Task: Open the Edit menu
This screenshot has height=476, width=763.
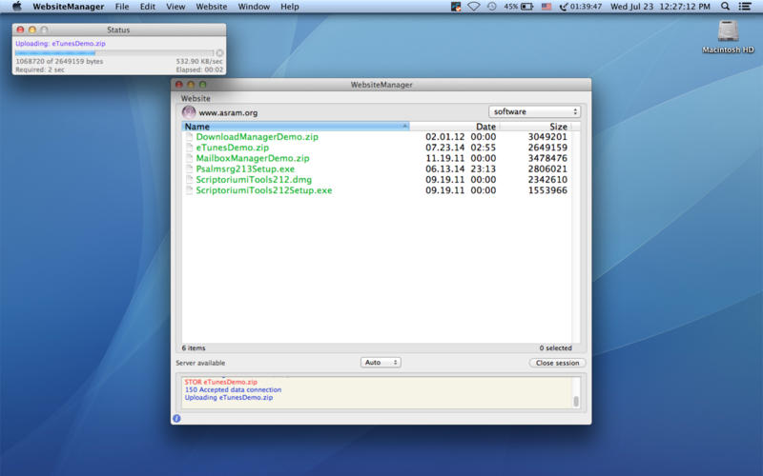Action: tap(147, 7)
